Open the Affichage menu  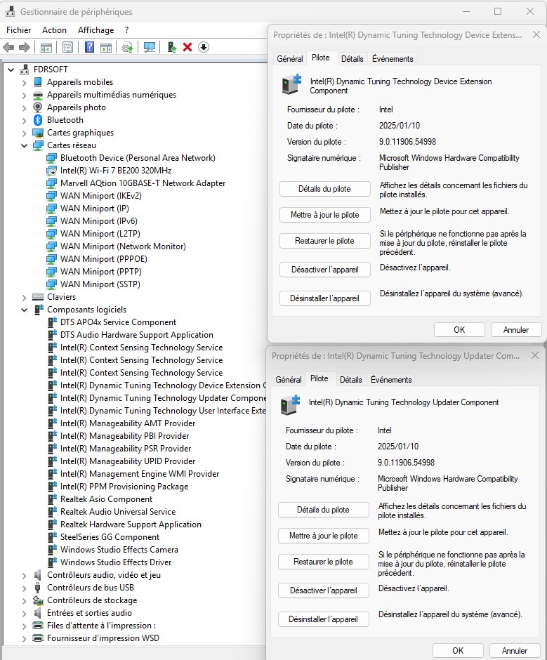pos(95,30)
